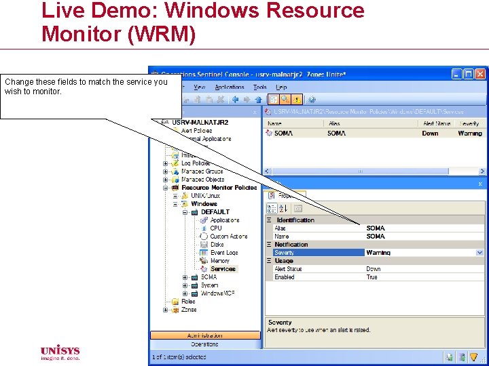Click the Name column header
Image resolution: width=489 pixels, height=366 pixels.
coord(293,123)
